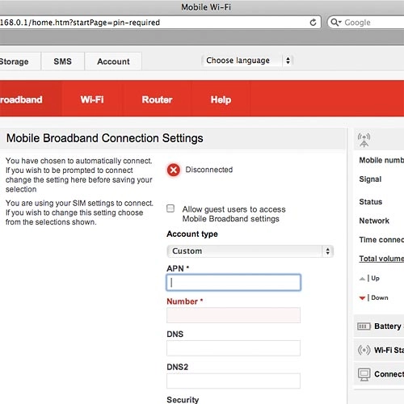Click the Connected devices monitor icon

[364, 374]
